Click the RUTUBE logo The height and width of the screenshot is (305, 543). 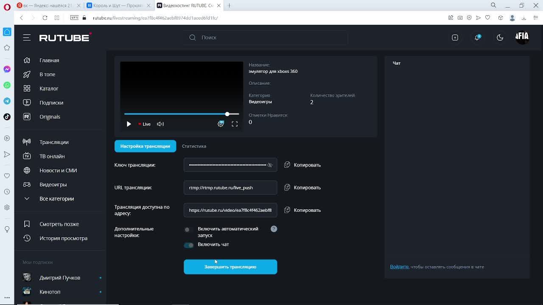(65, 37)
